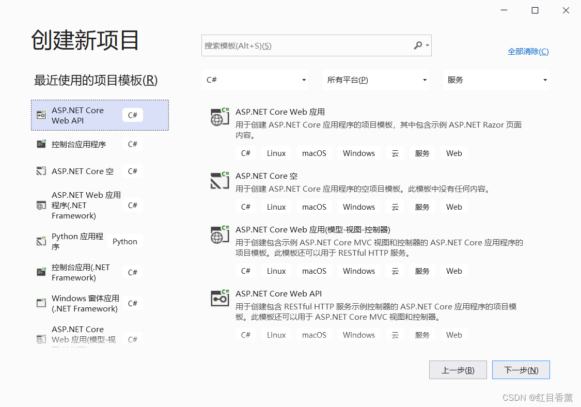Open the 服务 project type dropdown

coord(496,80)
